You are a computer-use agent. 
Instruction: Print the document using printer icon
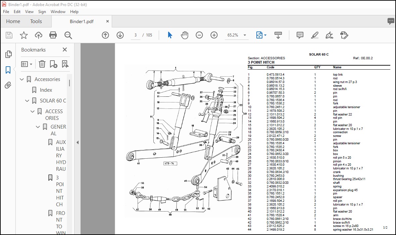(53, 35)
